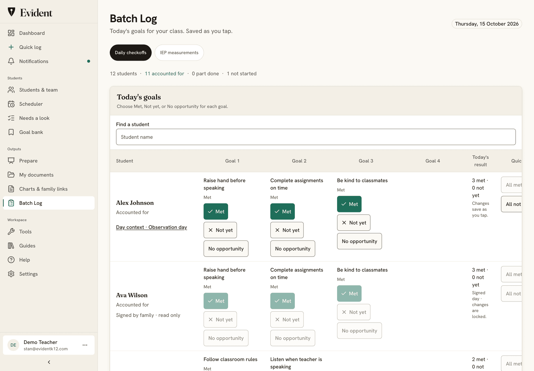Switch to the Daily checkoffs tab
The width and height of the screenshot is (534, 371).
click(x=131, y=53)
